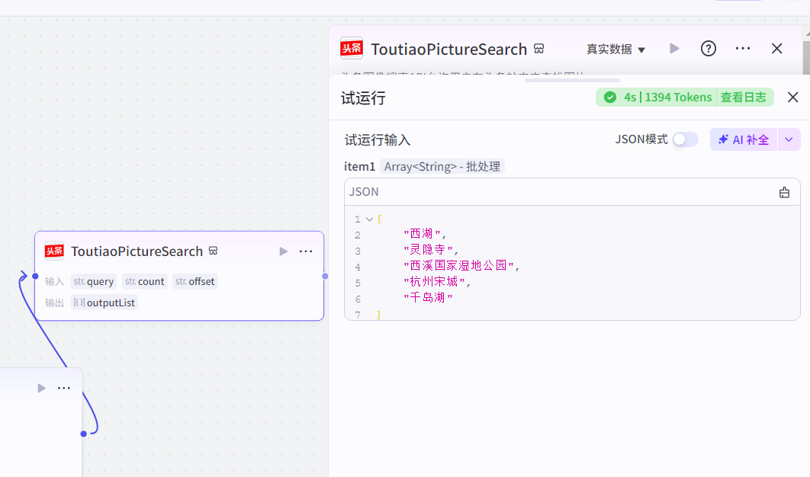Run the ToutiaoPictureSearch node from panel header
This screenshot has height=477, width=810.
pos(674,49)
